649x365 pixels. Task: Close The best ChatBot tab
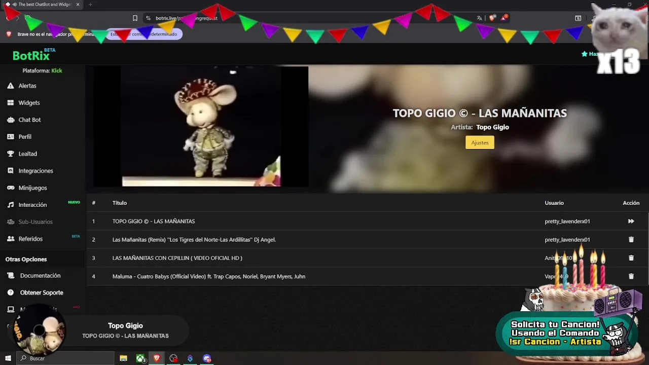[x=78, y=5]
